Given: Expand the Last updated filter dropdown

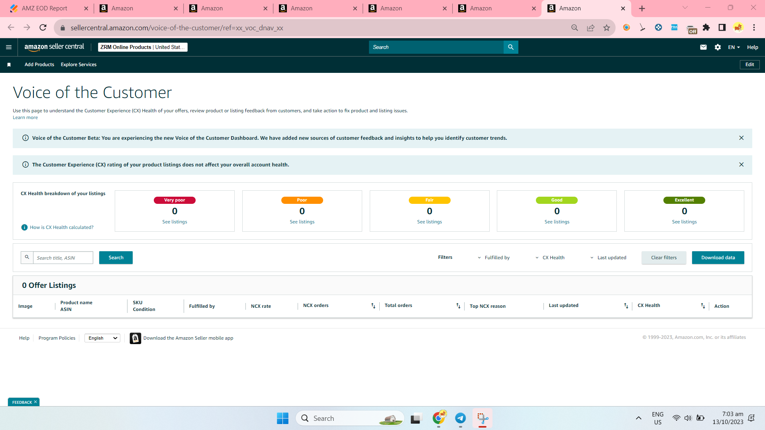Looking at the screenshot, I should 608,258.
